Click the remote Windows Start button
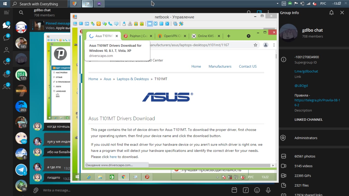Viewport: 349px width, 196px height. [77, 177]
